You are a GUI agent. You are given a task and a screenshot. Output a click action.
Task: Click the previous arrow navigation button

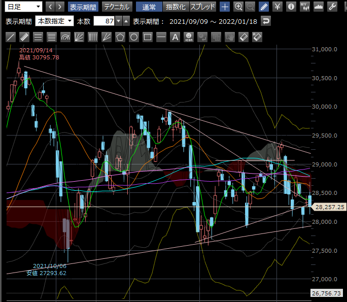coord(50,7)
